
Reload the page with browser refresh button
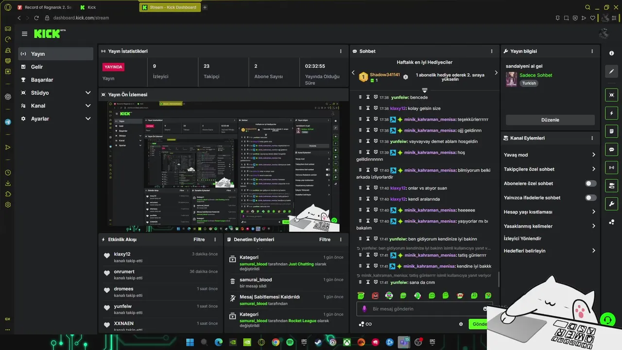(x=37, y=18)
